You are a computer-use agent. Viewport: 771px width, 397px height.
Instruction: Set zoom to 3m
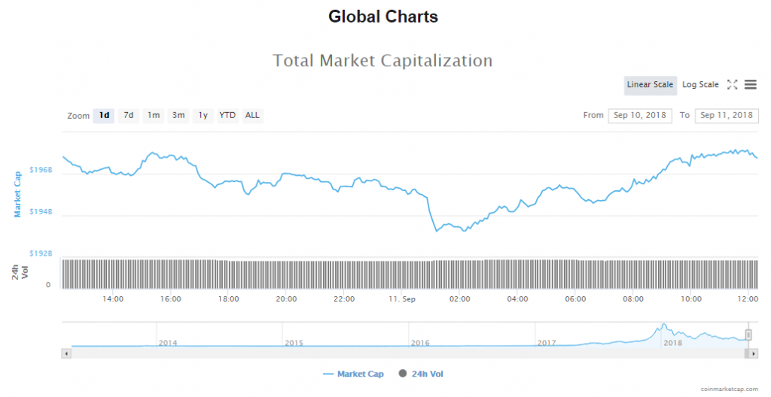point(178,116)
